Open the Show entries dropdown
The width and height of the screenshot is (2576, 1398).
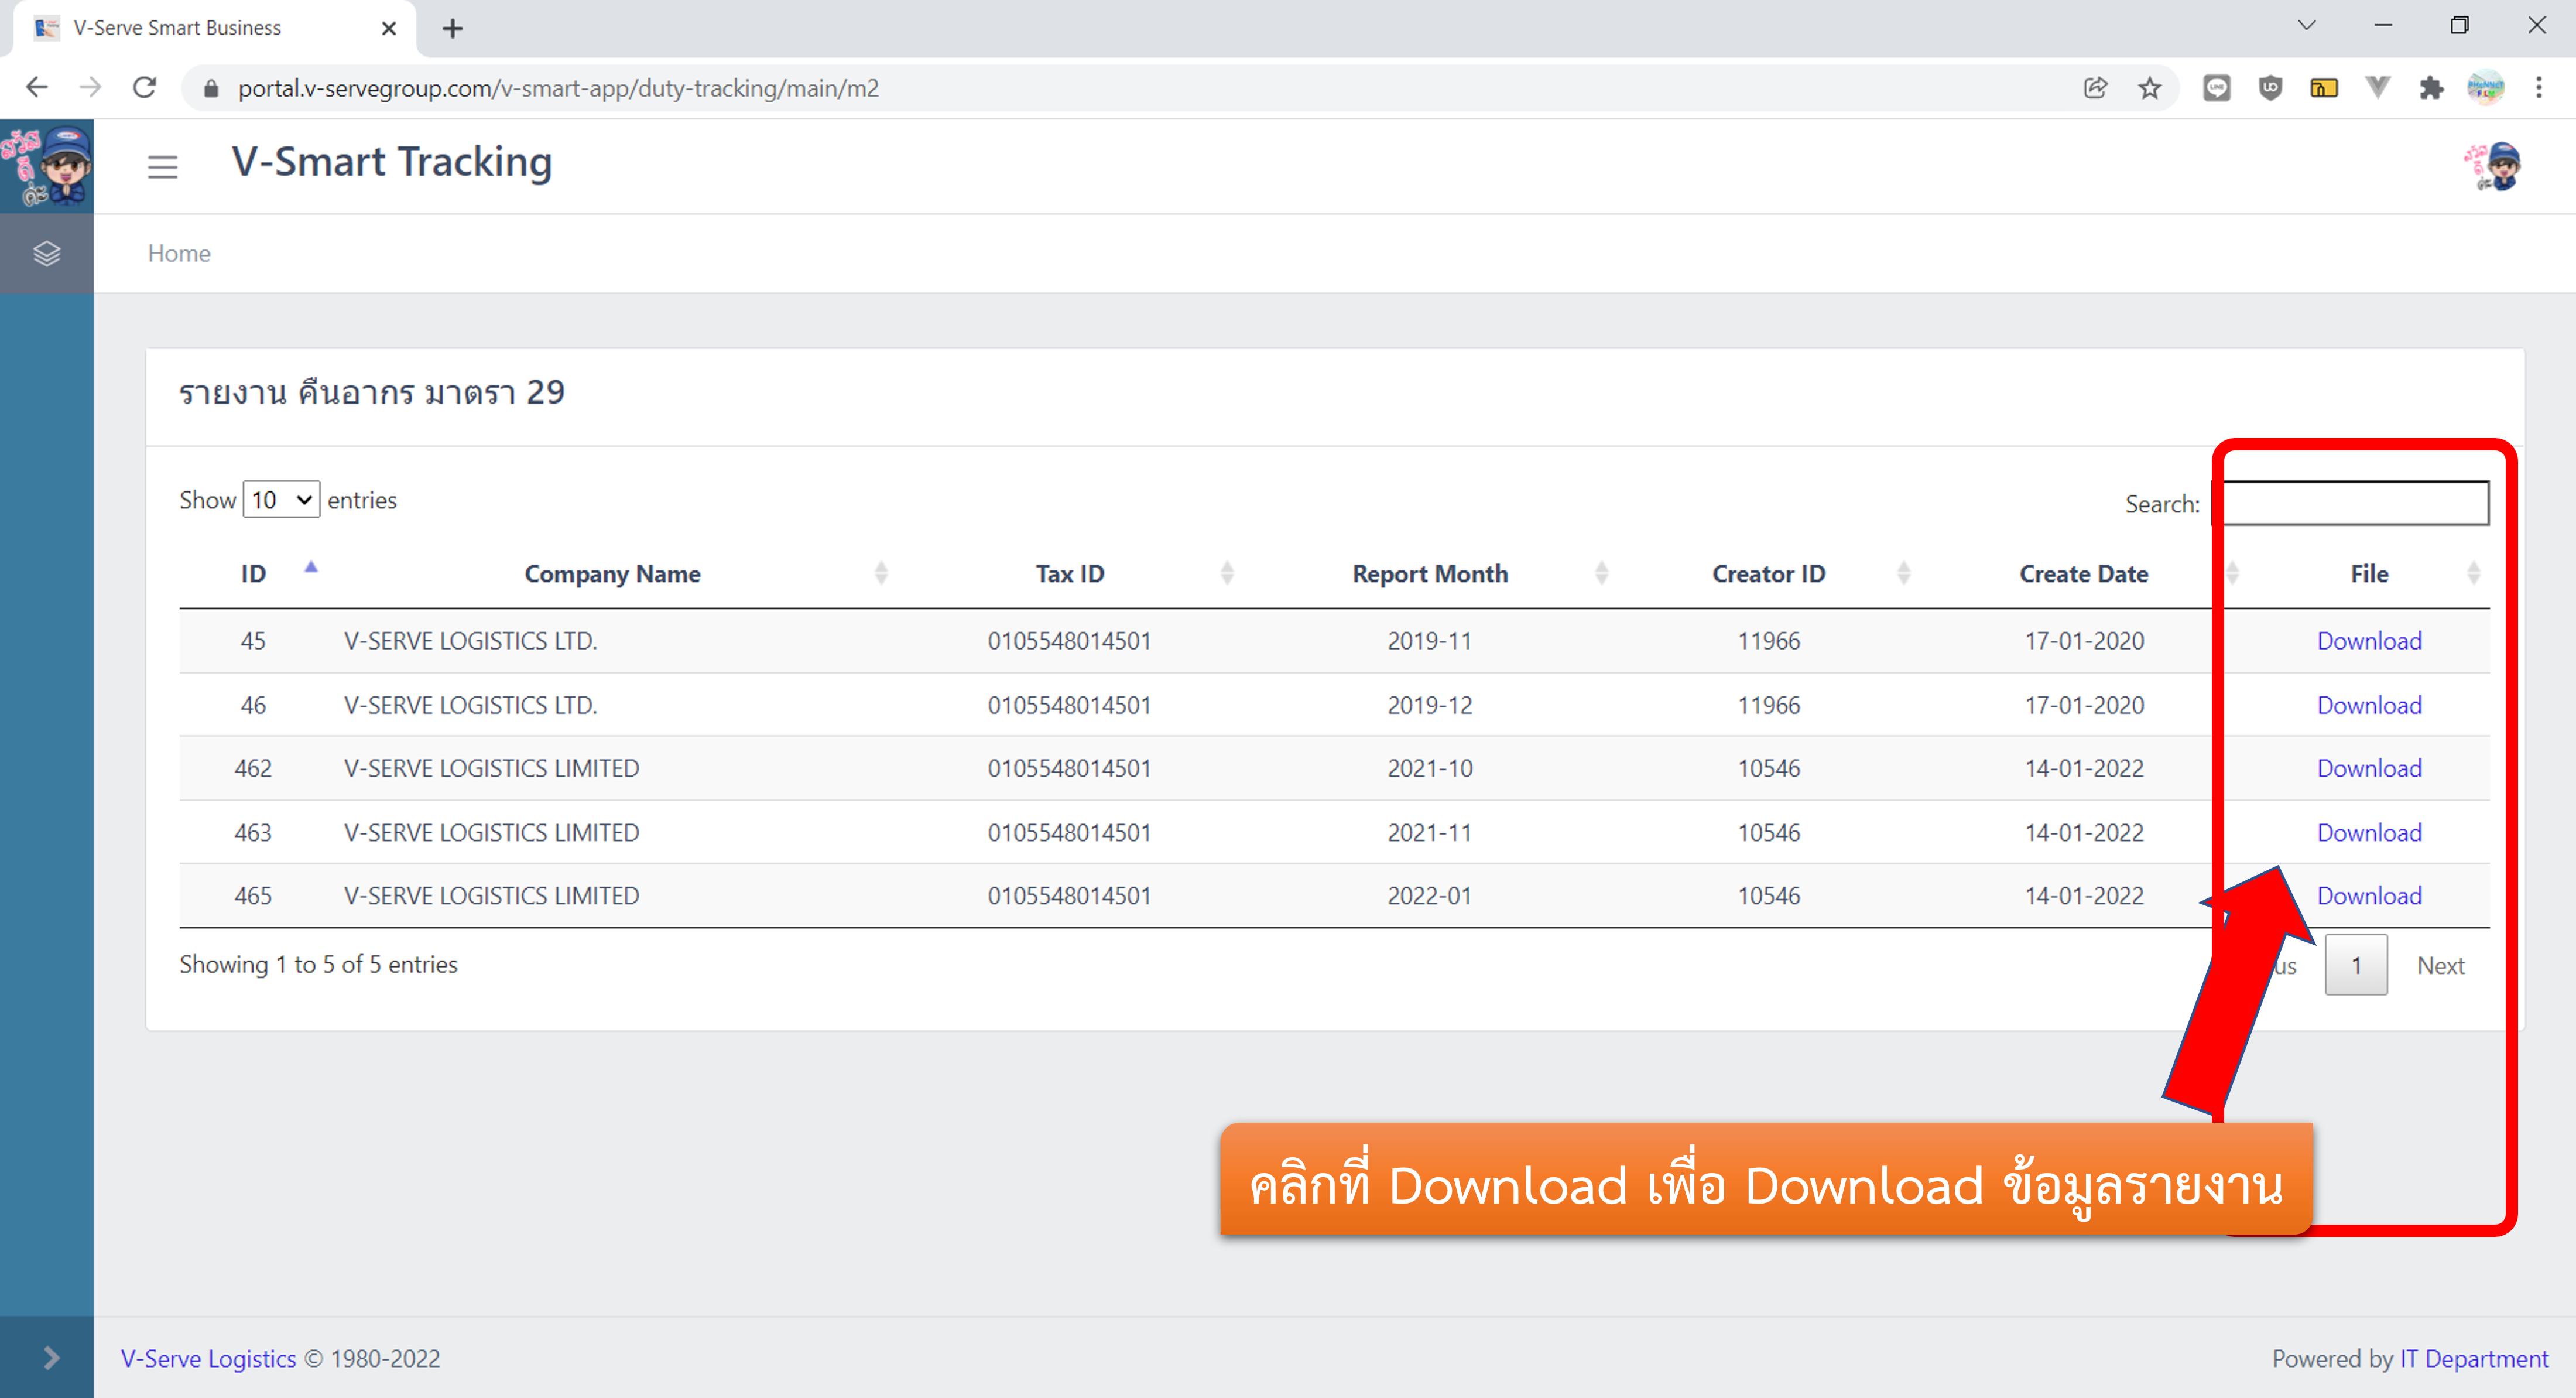281,500
